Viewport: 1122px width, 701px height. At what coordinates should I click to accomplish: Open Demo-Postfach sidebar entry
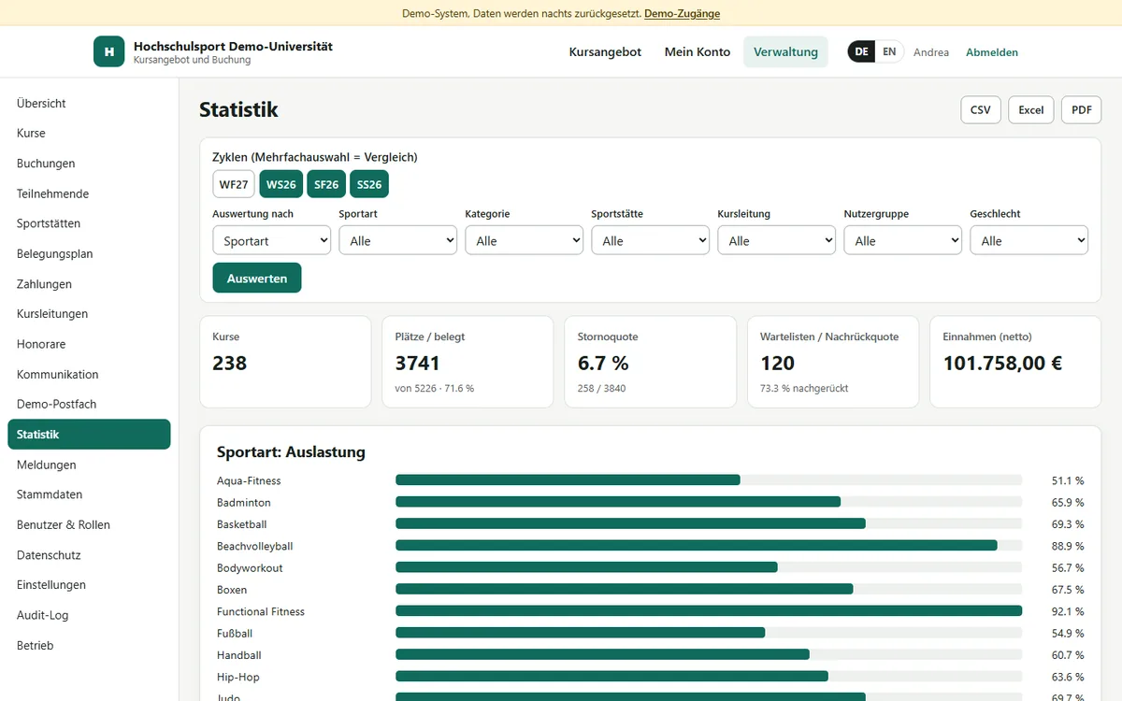(89, 404)
